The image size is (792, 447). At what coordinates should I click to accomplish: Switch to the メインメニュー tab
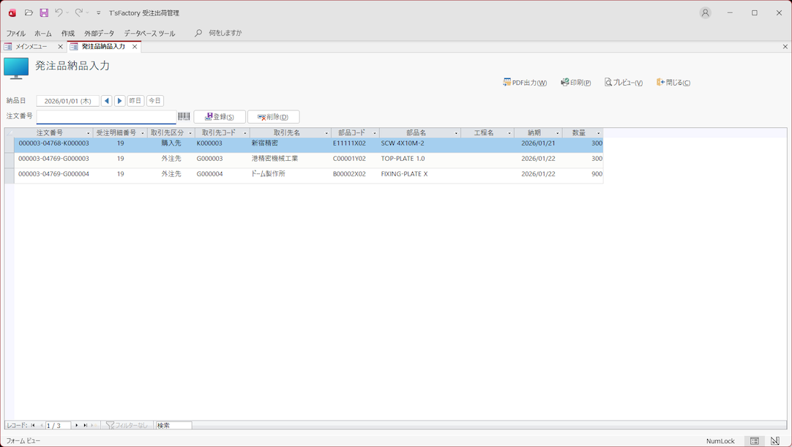pyautogui.click(x=31, y=47)
